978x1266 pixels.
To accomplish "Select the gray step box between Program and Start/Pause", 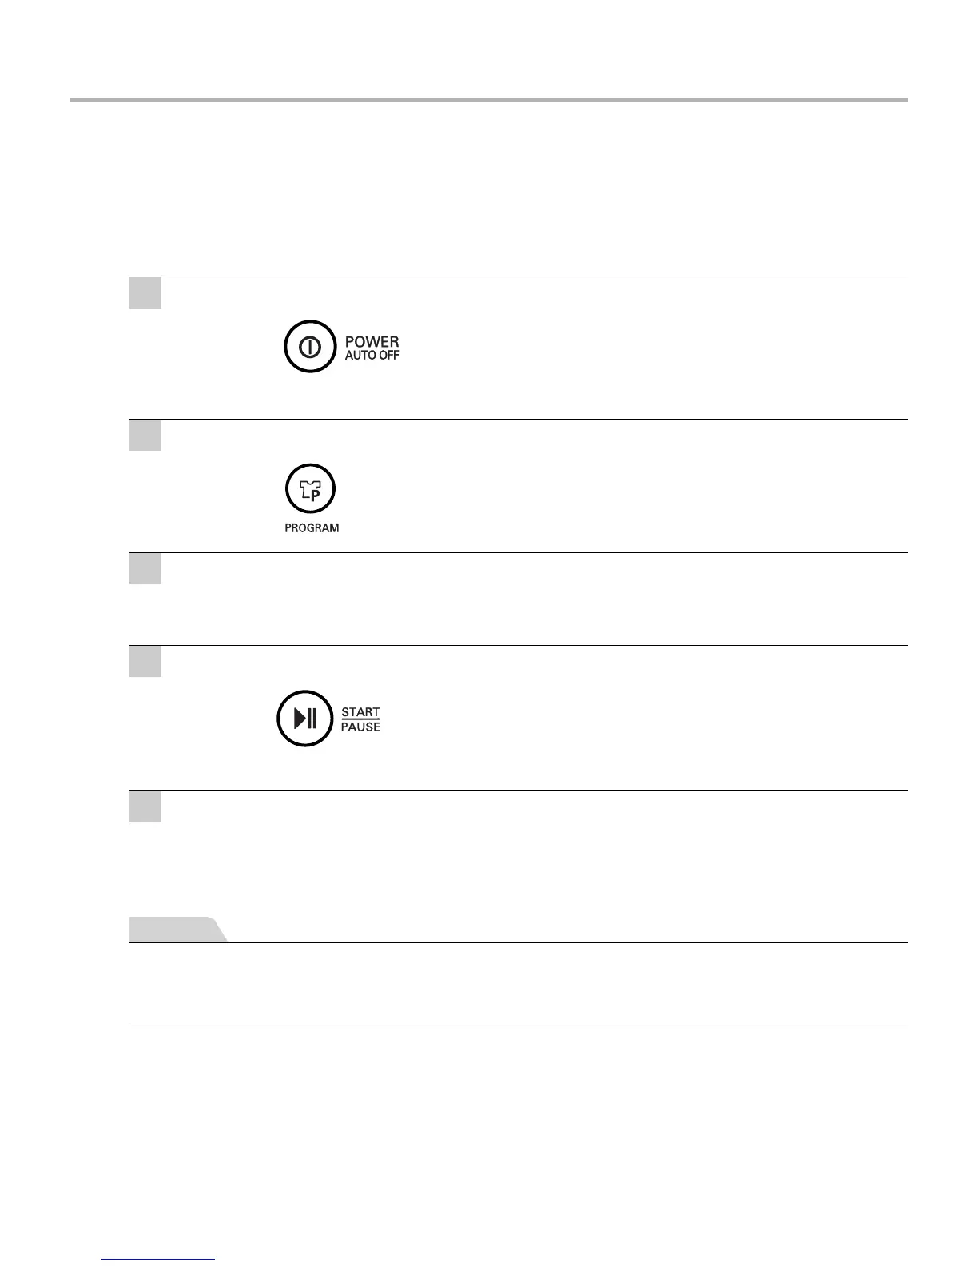I will coord(145,568).
